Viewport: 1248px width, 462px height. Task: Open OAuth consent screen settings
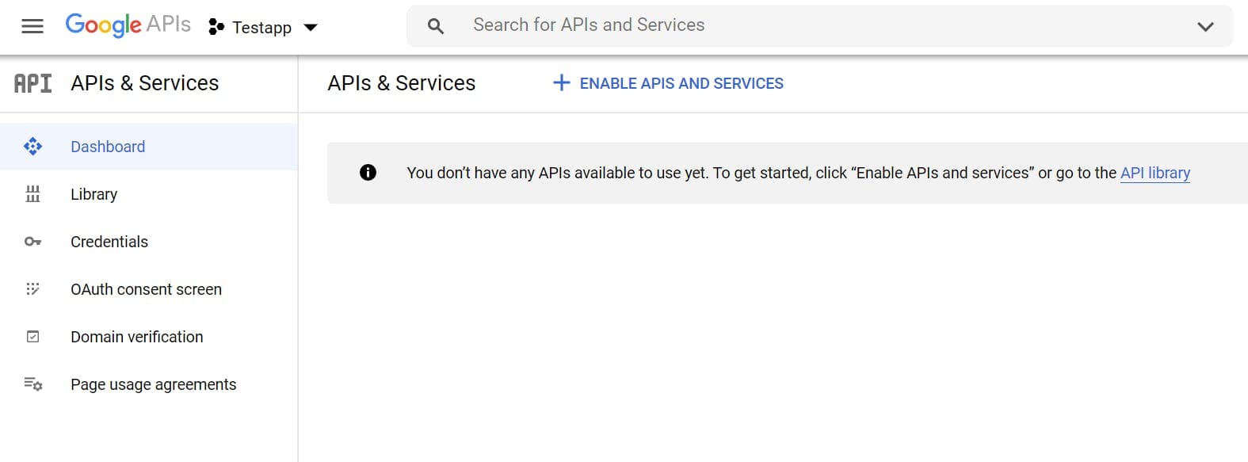click(146, 289)
